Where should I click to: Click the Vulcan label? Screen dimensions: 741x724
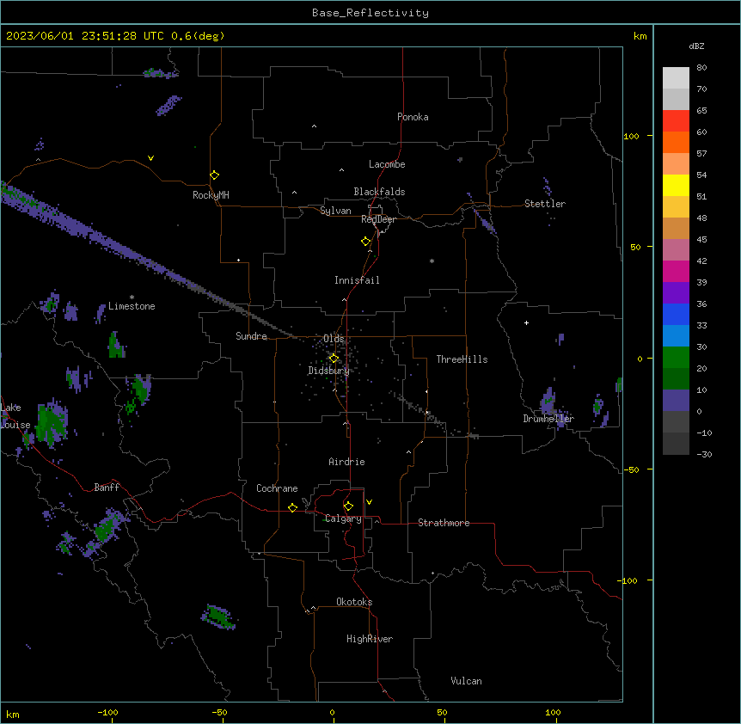coord(466,681)
